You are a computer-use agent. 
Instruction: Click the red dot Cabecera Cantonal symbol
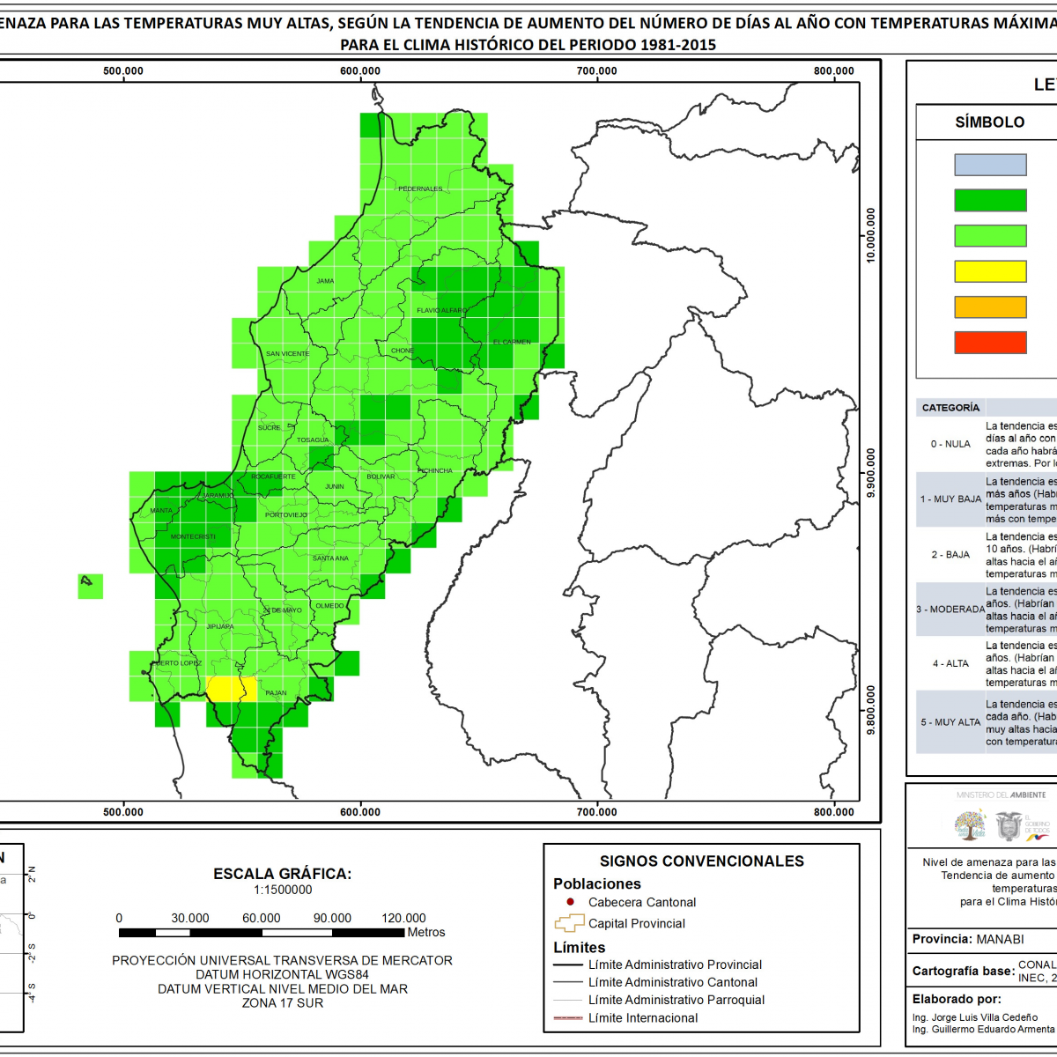[570, 902]
